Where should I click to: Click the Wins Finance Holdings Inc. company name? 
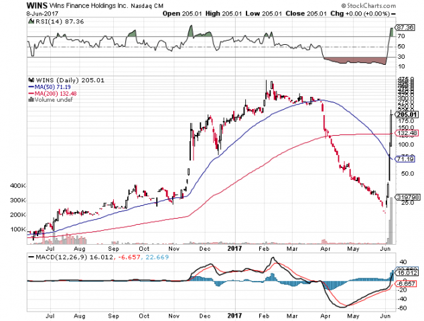88,5
